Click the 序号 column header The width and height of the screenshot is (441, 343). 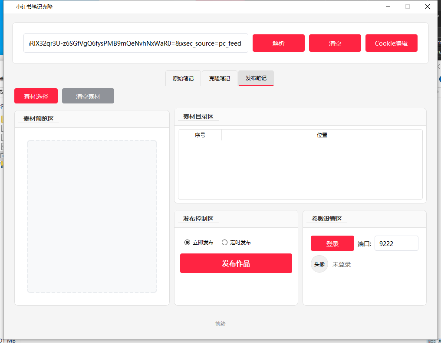point(200,135)
